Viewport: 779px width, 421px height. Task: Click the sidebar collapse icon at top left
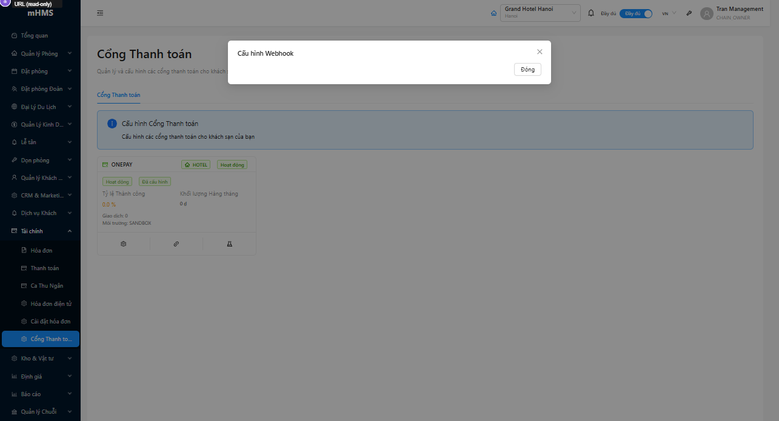pos(100,12)
